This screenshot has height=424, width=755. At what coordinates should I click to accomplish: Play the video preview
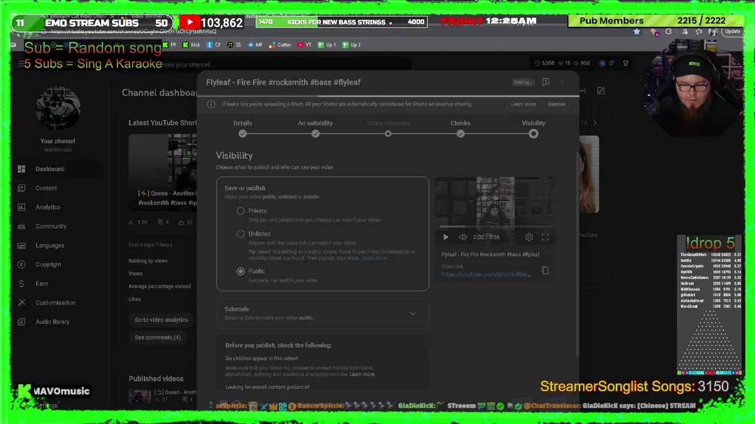(446, 237)
